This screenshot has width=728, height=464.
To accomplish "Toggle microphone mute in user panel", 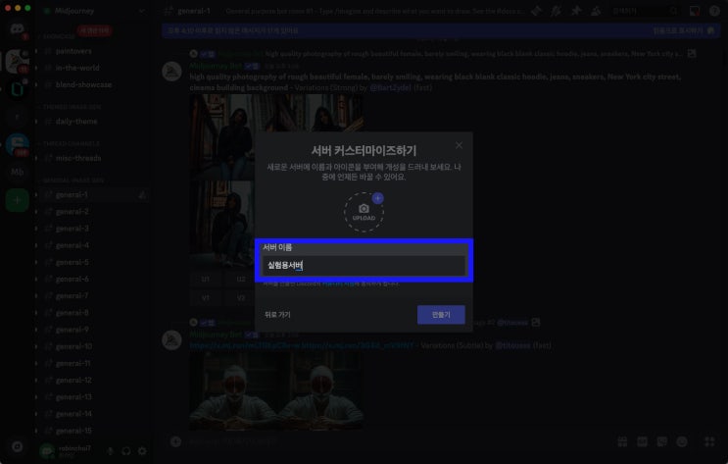I will tap(110, 451).
